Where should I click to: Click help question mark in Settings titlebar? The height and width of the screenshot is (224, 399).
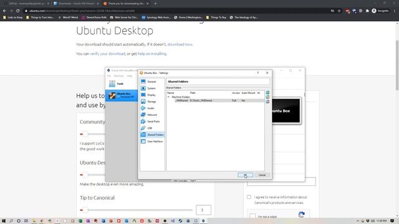click(x=258, y=73)
